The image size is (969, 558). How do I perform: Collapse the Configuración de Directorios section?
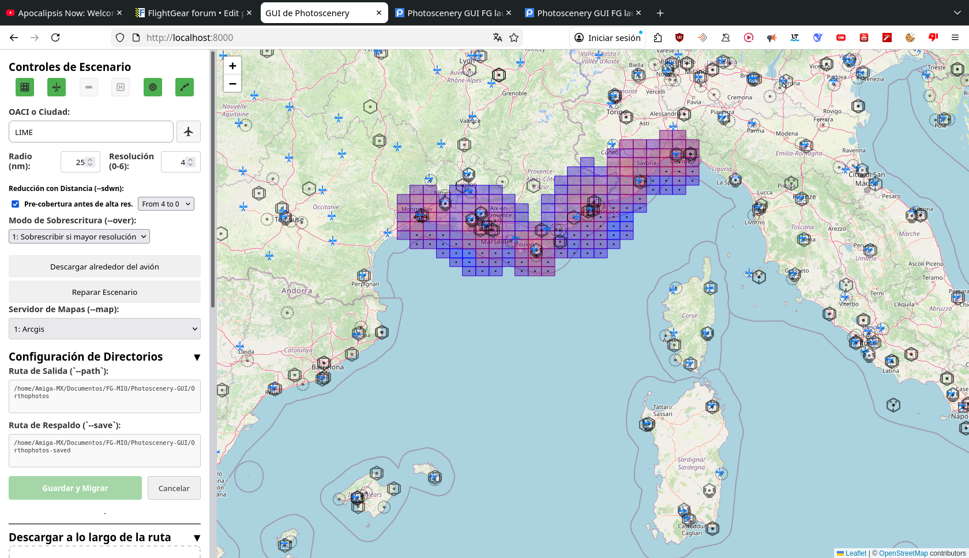click(x=197, y=357)
